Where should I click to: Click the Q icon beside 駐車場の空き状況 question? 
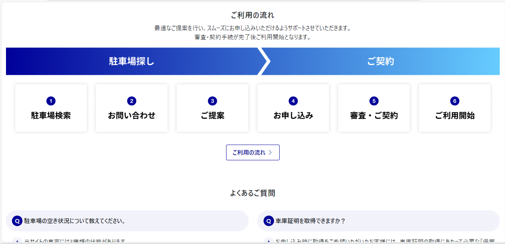click(x=17, y=221)
